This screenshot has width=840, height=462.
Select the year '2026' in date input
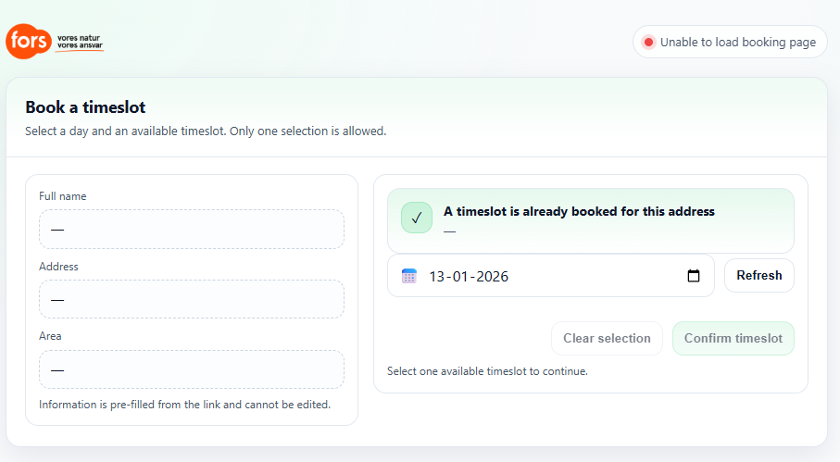pos(491,276)
